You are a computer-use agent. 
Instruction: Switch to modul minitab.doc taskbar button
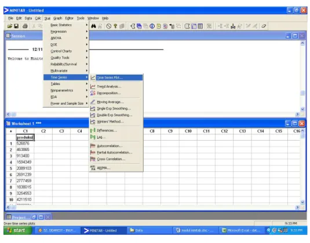coord(195,230)
